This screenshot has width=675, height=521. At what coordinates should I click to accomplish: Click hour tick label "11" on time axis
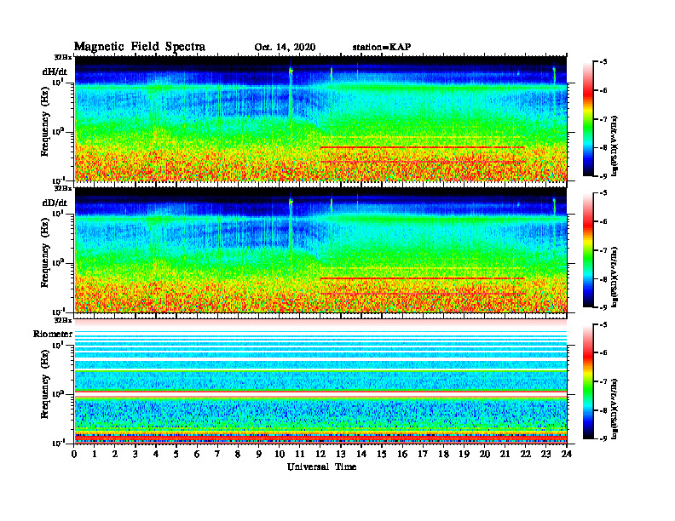click(x=300, y=455)
